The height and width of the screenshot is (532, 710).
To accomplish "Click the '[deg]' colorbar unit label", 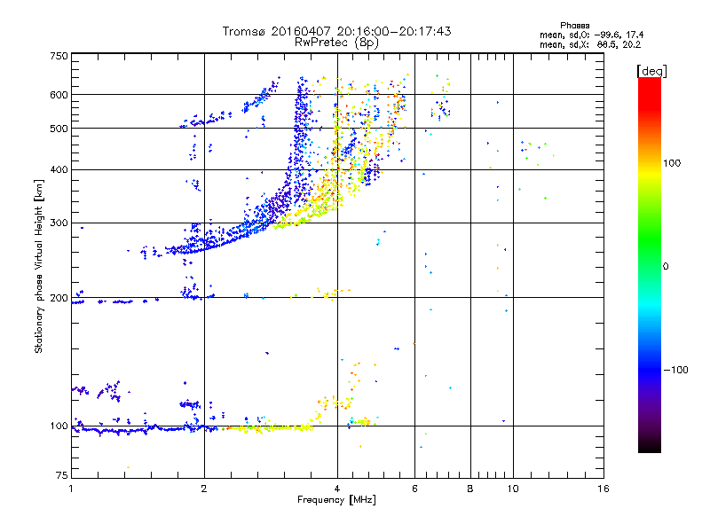I will click(651, 71).
